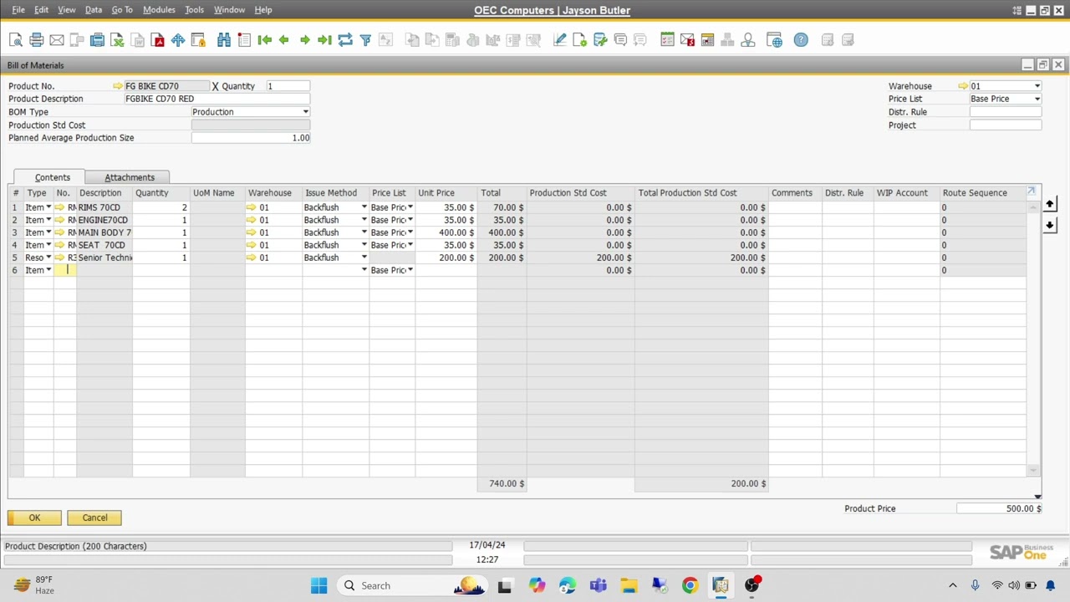Screen dimensions: 1070x602
Task: Open the Go To menu
Action: pyautogui.click(x=122, y=10)
